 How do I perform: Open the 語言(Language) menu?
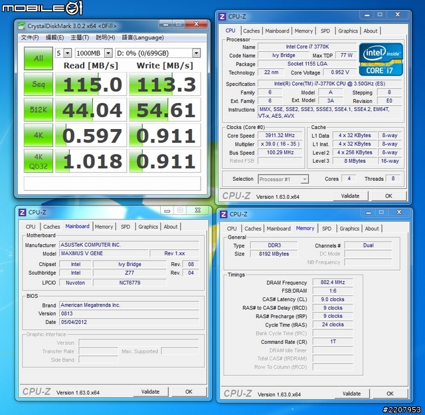click(143, 37)
